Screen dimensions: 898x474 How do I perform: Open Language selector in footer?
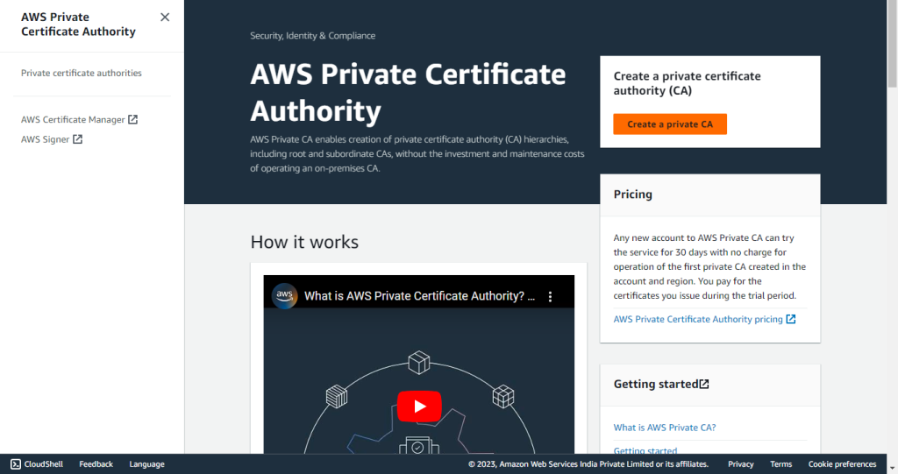click(146, 464)
